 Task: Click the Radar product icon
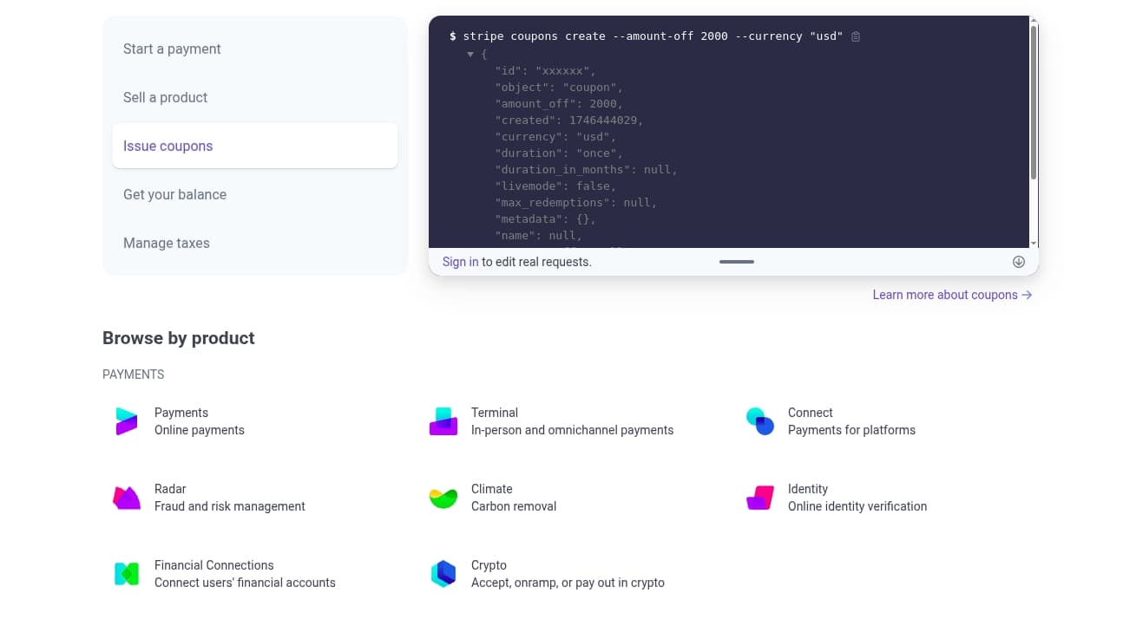click(127, 498)
